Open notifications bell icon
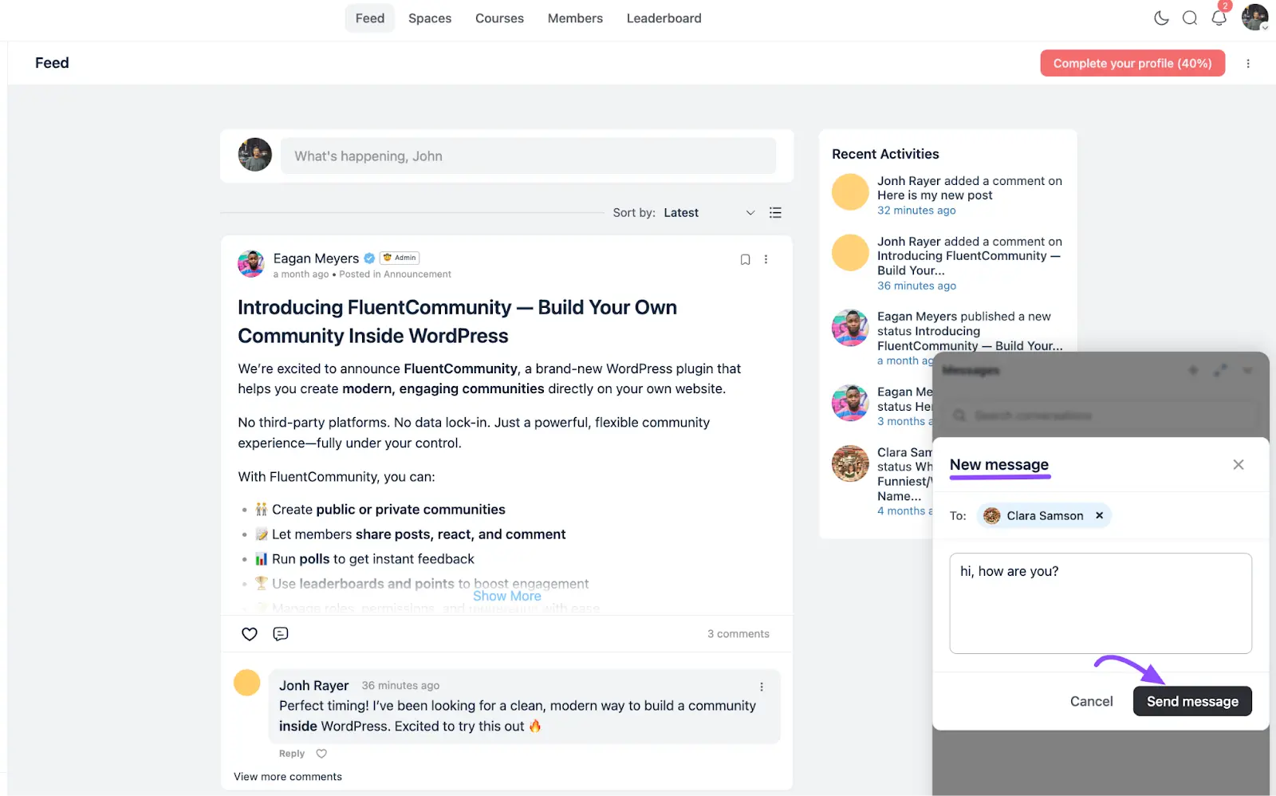This screenshot has height=796, width=1276. click(x=1219, y=18)
